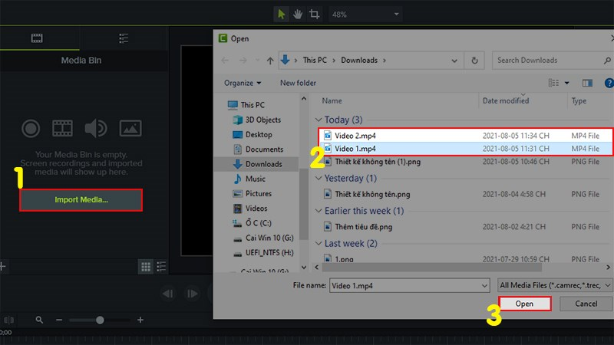Open the help icon in dialog
Viewport: 614px width, 345px height.
[x=608, y=83]
